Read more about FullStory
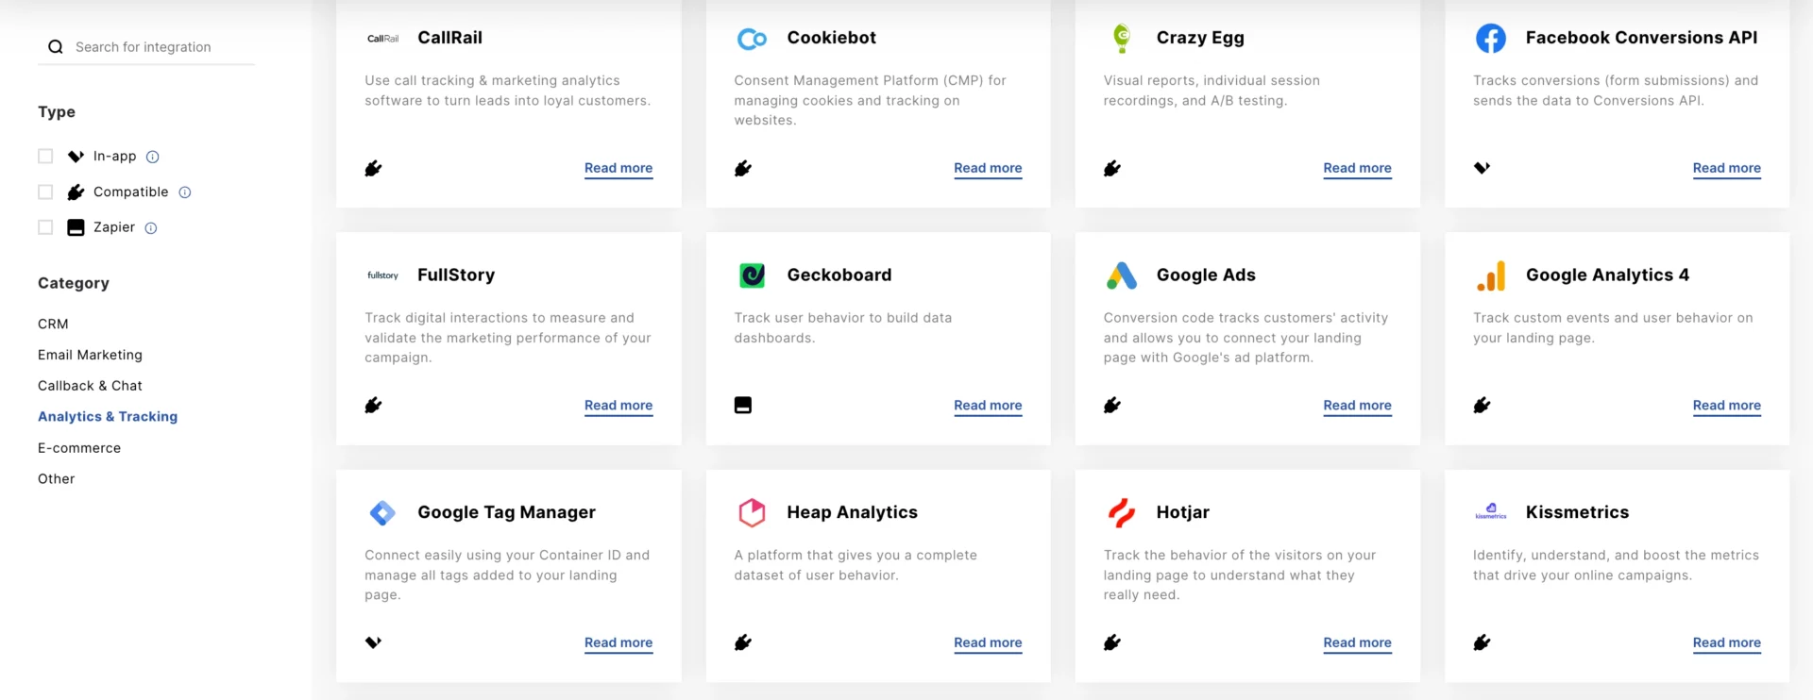1813x700 pixels. pyautogui.click(x=618, y=406)
